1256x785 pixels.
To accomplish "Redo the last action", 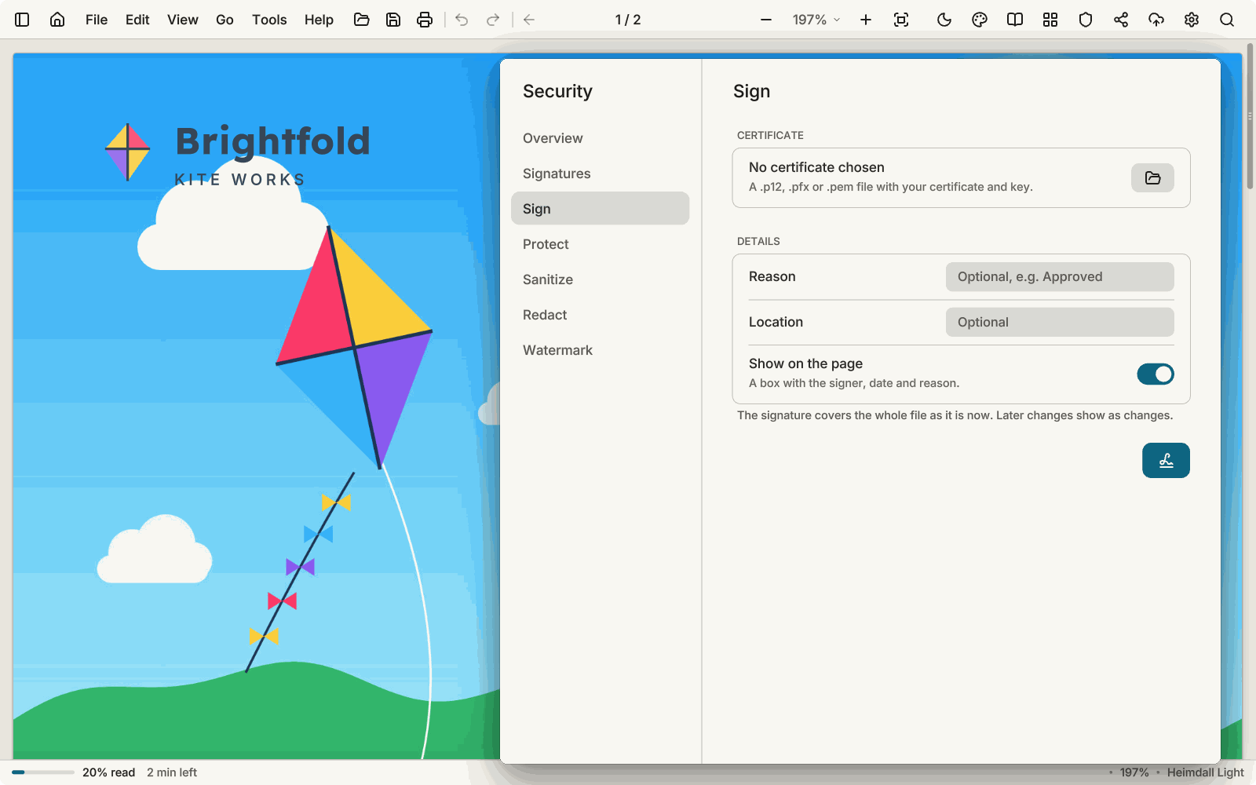I will coord(493,20).
